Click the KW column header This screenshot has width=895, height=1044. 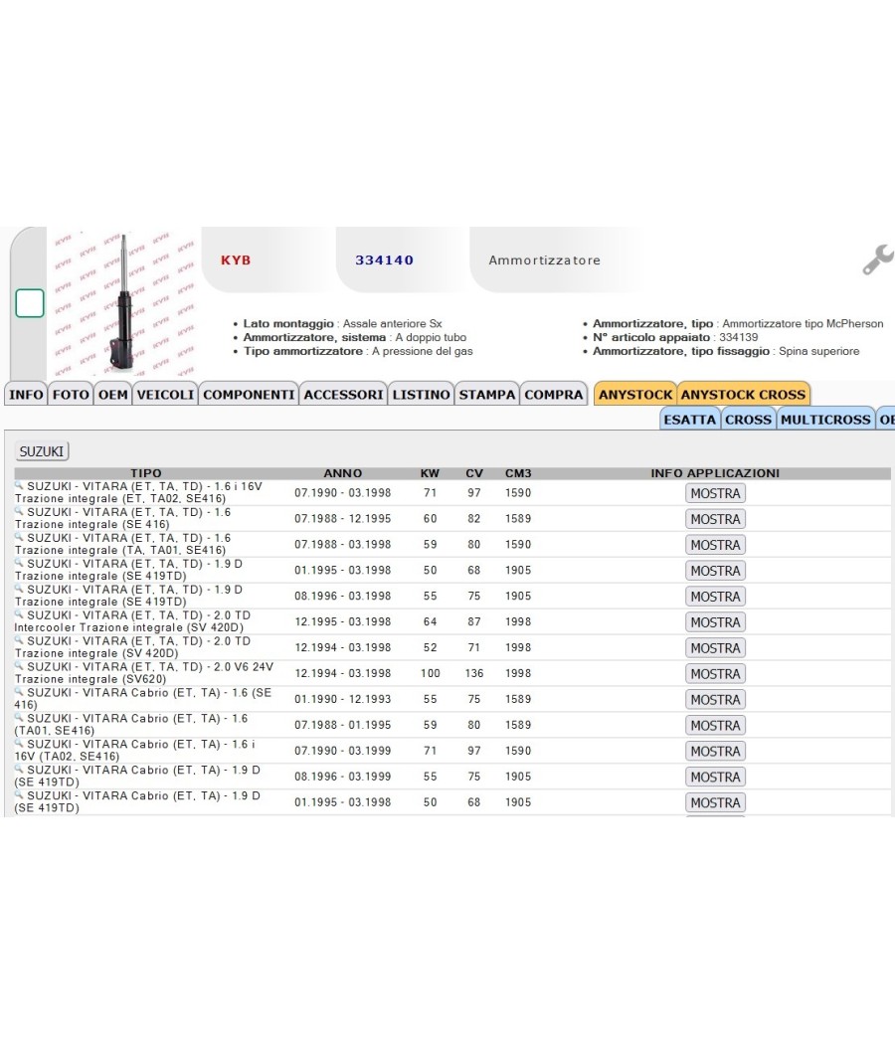(431, 473)
